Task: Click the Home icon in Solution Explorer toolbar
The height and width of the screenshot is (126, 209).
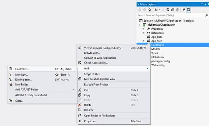Action: [x=149, y=10]
